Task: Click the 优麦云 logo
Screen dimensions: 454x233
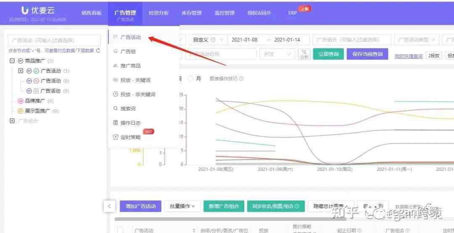Action: point(38,10)
